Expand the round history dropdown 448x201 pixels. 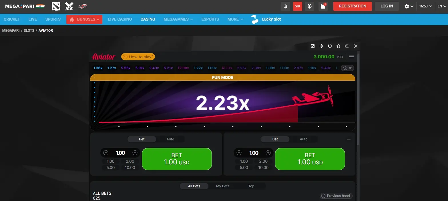(347, 68)
